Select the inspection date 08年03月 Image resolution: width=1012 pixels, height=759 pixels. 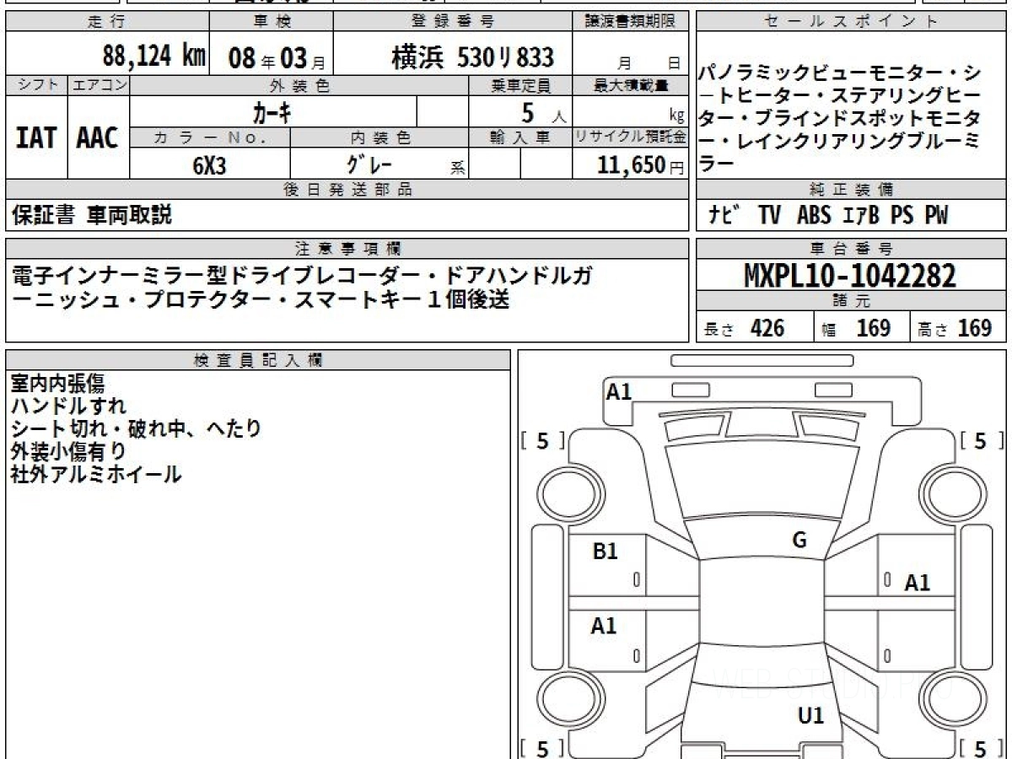[277, 57]
